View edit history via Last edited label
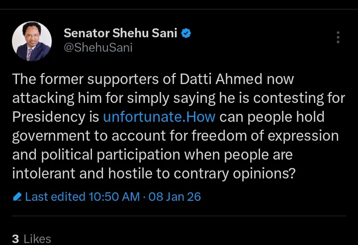The height and width of the screenshot is (245, 358). (x=55, y=197)
